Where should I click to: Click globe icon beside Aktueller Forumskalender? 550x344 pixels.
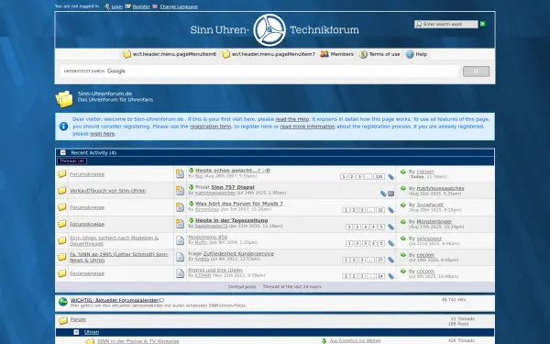point(62,302)
